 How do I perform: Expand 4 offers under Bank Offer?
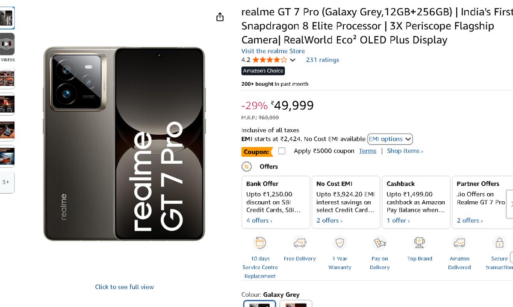259,220
